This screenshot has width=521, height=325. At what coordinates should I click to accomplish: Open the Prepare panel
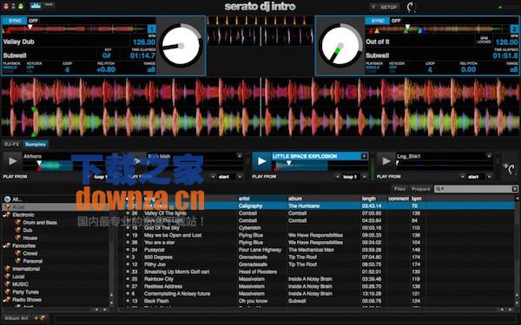pos(420,189)
